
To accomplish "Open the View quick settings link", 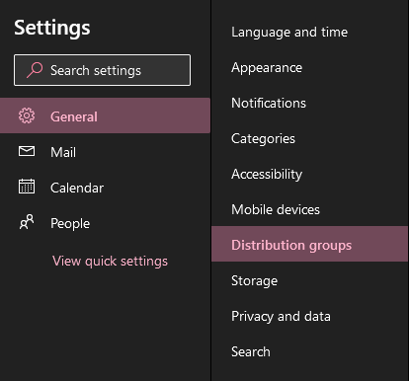I will pos(110,262).
